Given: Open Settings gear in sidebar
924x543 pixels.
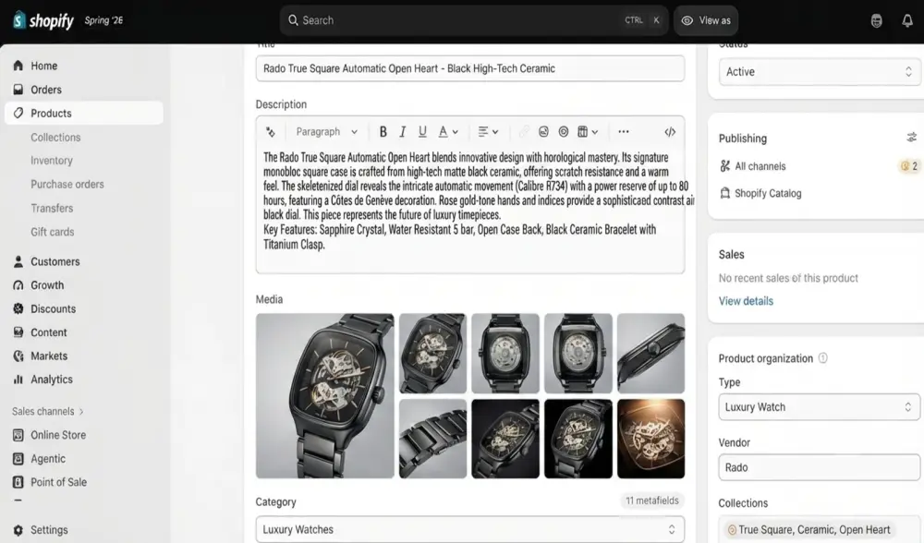Looking at the screenshot, I should (x=18, y=530).
